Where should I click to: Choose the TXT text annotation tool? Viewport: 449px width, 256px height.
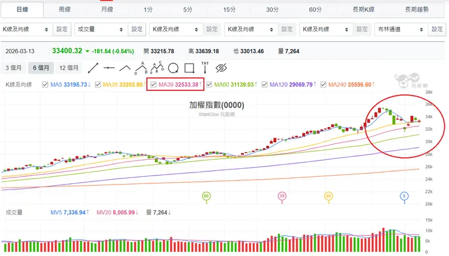[x=205, y=68]
